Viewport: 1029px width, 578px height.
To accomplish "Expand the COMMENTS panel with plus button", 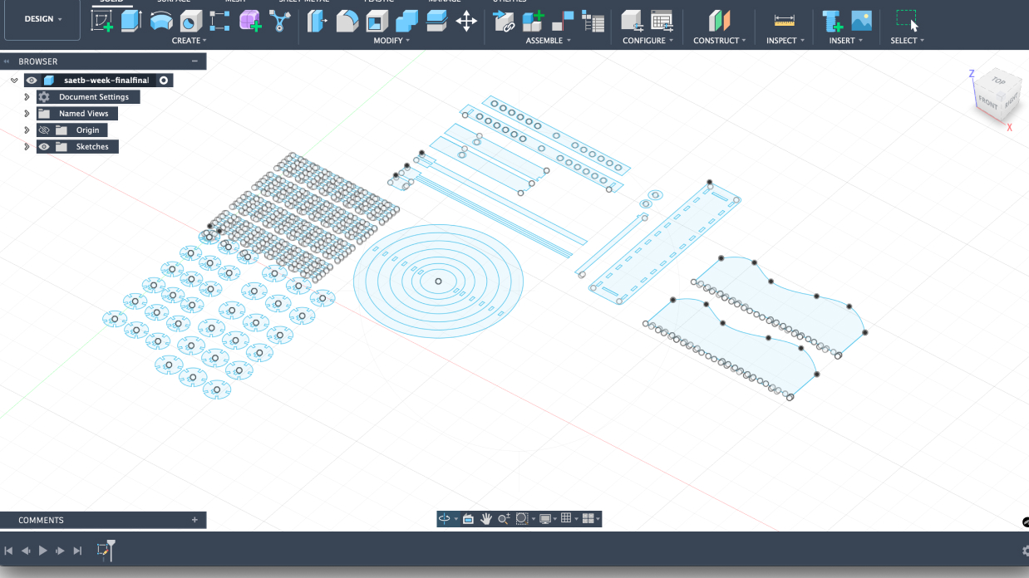I will tap(194, 521).
